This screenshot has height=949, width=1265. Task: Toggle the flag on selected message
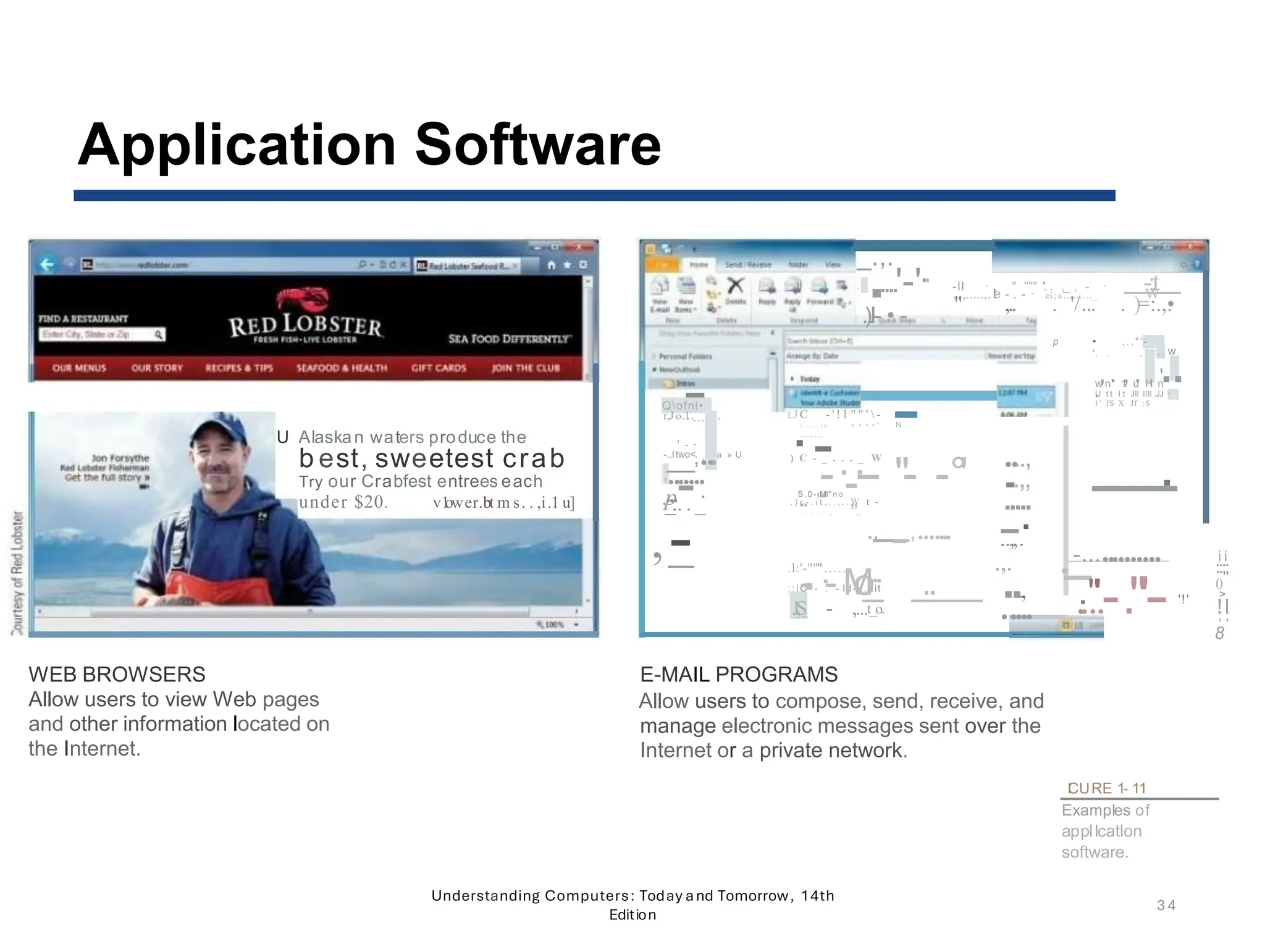(1044, 396)
